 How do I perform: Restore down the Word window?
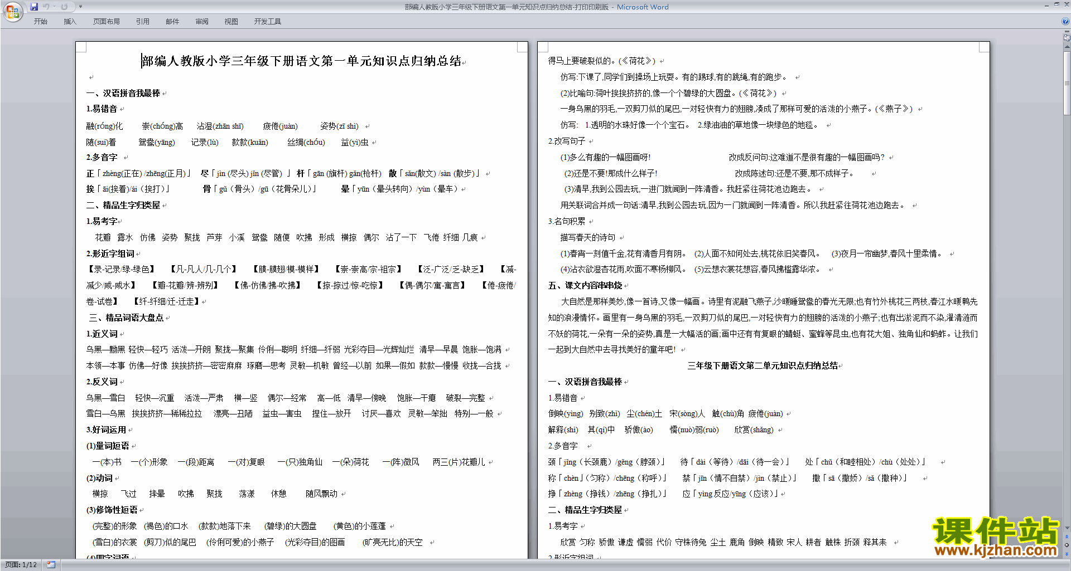click(x=1056, y=4)
